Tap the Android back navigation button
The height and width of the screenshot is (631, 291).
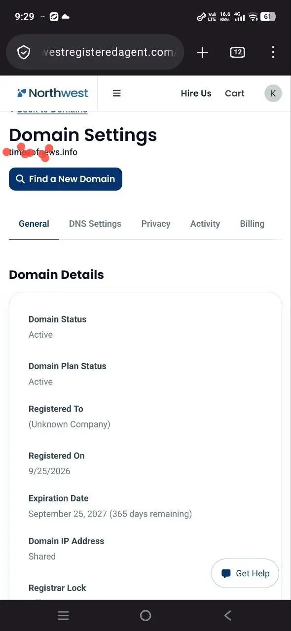click(x=228, y=615)
